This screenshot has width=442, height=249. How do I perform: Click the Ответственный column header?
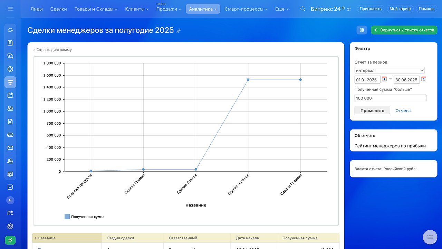coord(197,238)
